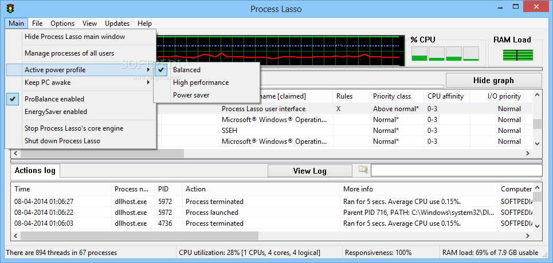Click the log search folder icon
This screenshot has height=263, width=553.
click(363, 169)
